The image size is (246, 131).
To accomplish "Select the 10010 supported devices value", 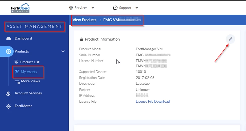I will click(141, 72).
